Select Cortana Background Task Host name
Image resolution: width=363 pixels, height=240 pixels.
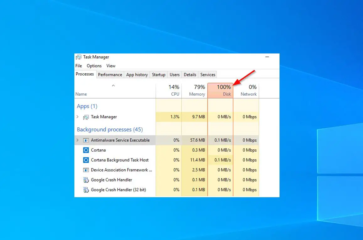click(x=120, y=160)
